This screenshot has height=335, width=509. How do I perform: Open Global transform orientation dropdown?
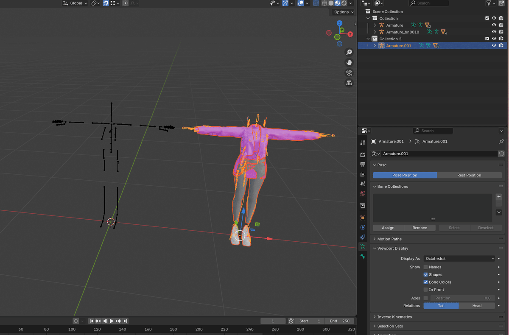pos(75,3)
